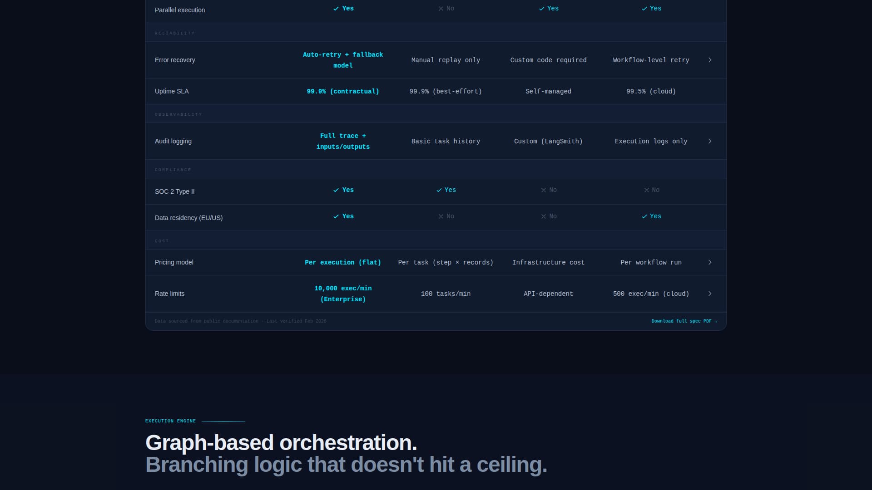The width and height of the screenshot is (872, 490).
Task: Click the 'Audit logging' row label
Action: tap(173, 141)
